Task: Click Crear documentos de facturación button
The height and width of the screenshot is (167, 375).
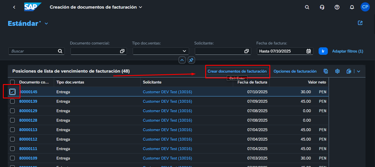Action: pos(237,71)
